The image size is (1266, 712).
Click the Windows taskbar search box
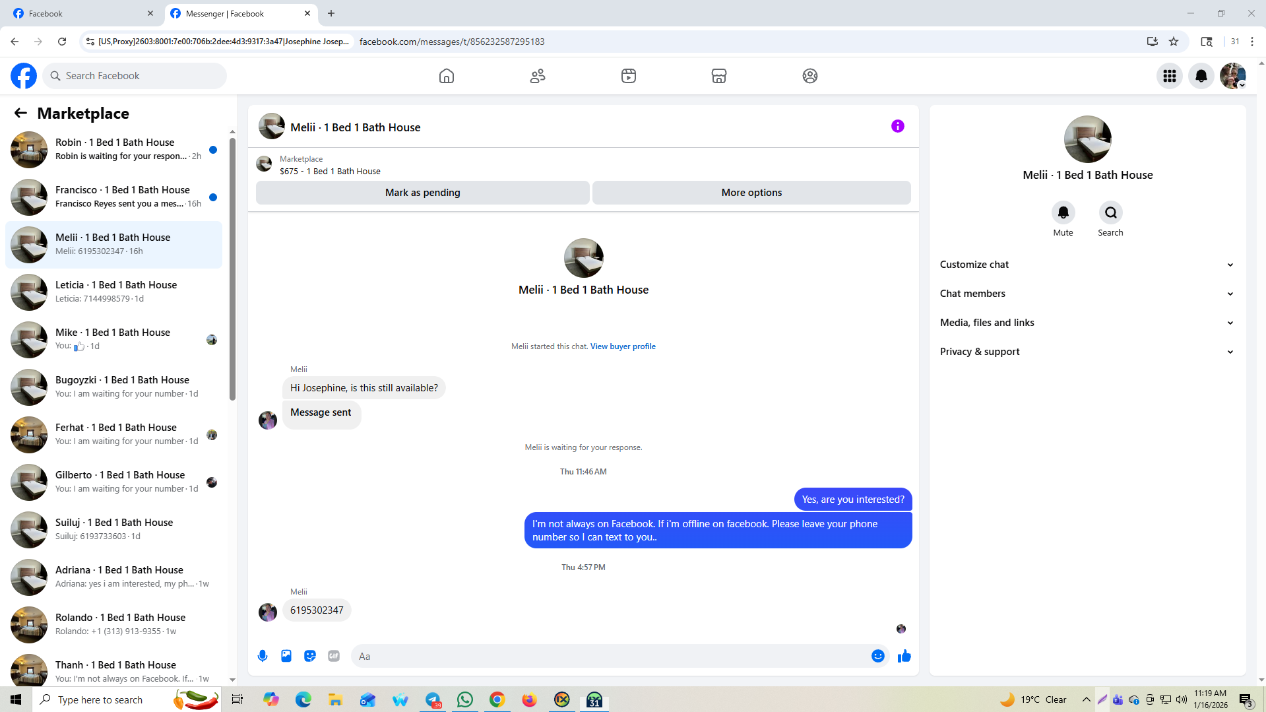pos(125,699)
